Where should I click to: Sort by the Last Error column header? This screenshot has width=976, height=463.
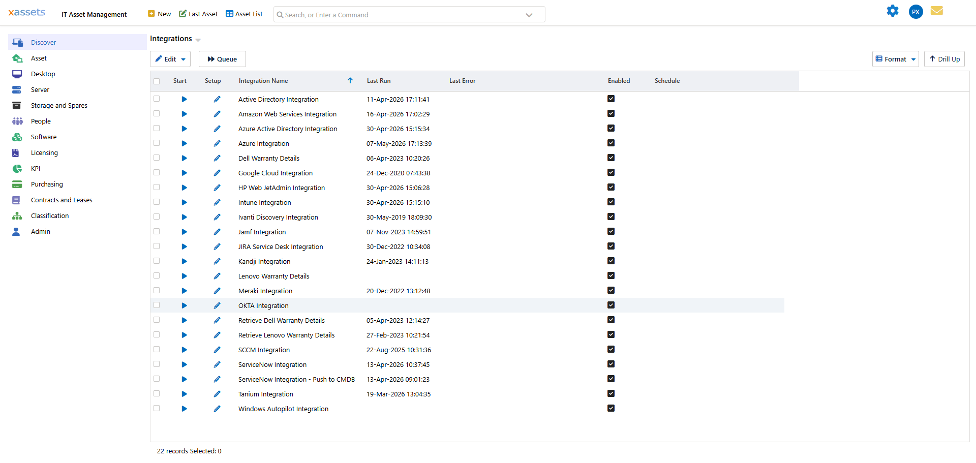point(462,80)
